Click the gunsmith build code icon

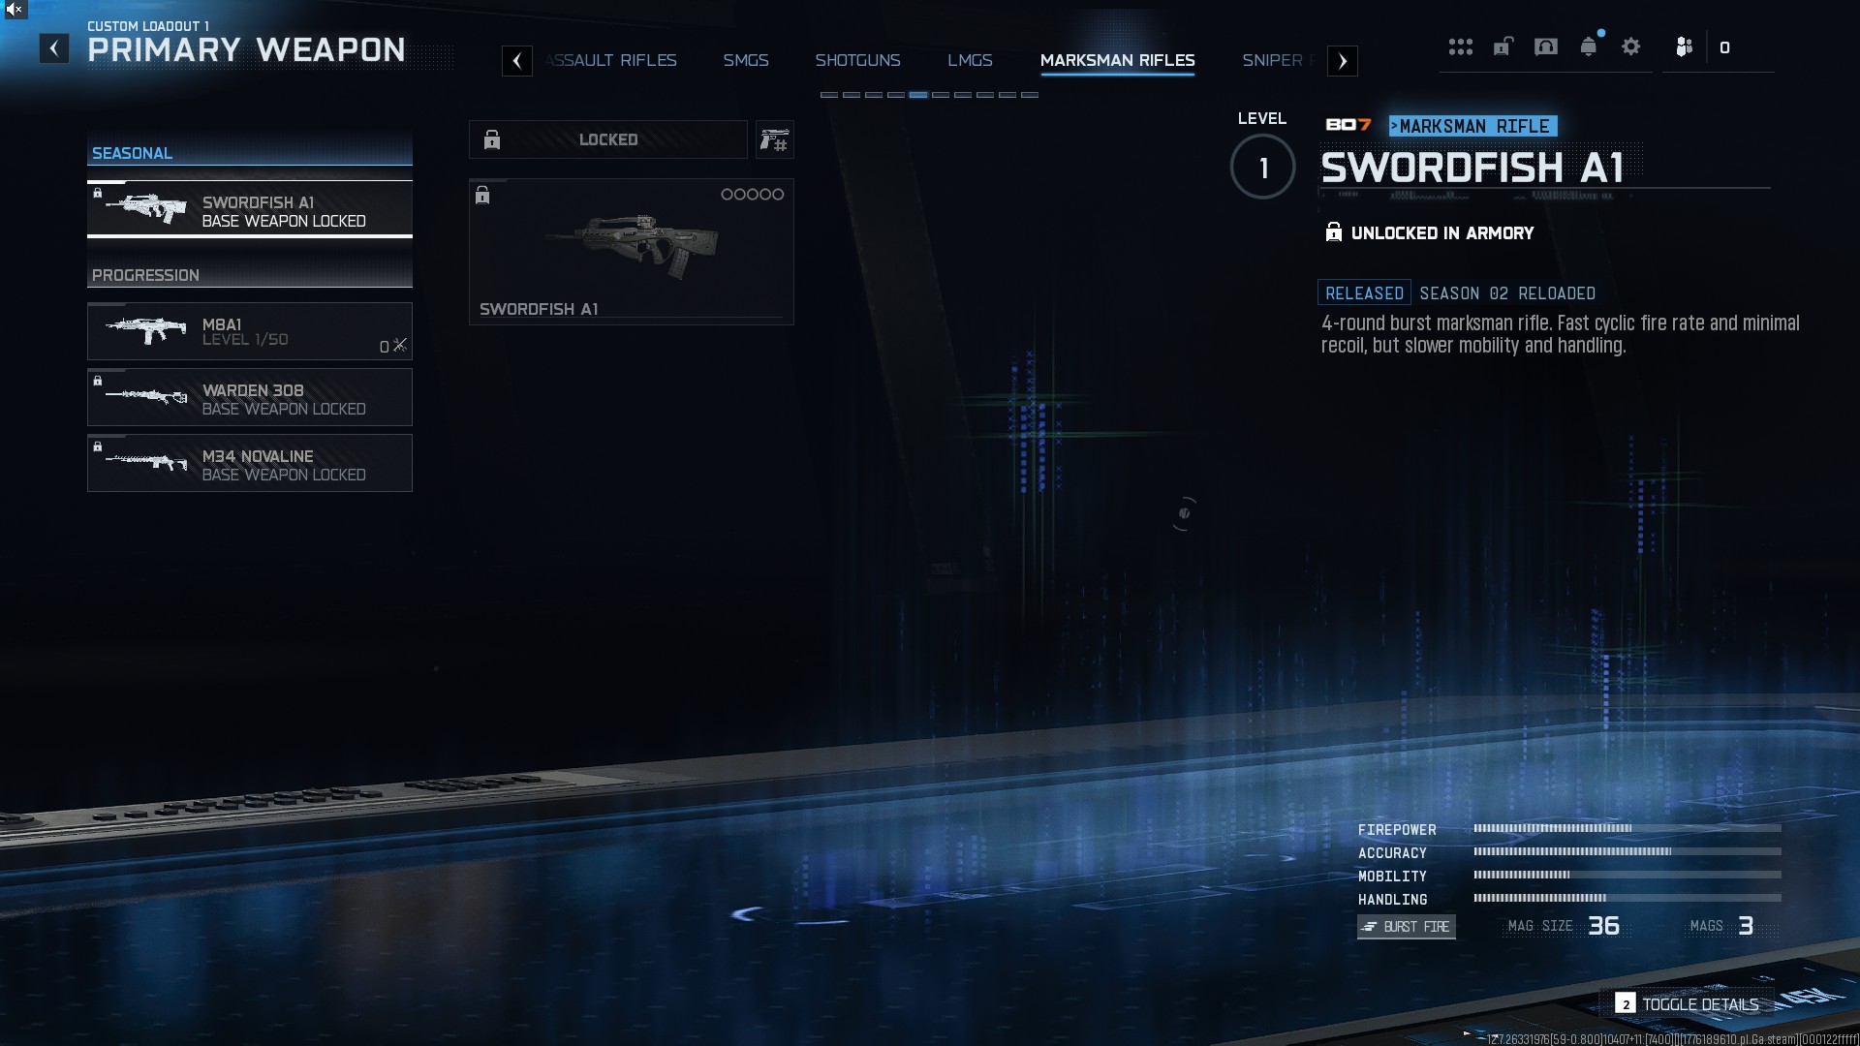(775, 139)
